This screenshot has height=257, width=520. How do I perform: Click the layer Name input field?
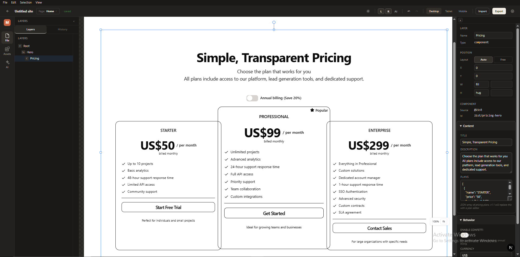[x=493, y=35]
